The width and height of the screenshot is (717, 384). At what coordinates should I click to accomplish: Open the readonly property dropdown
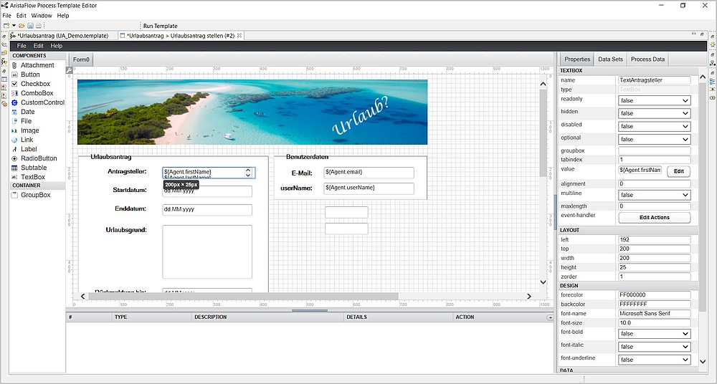click(654, 101)
